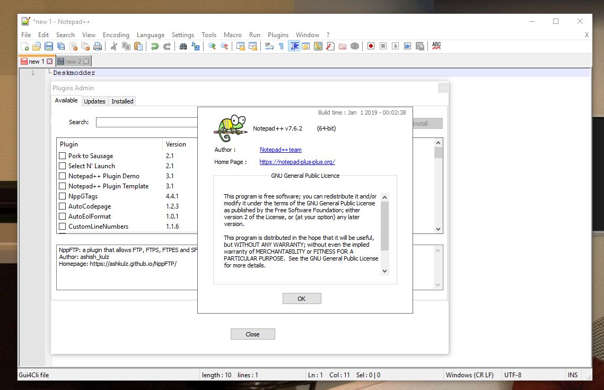Screen dimensions: 604x390
Task: Click the license text scroll-up arrow
Action: pos(384,197)
